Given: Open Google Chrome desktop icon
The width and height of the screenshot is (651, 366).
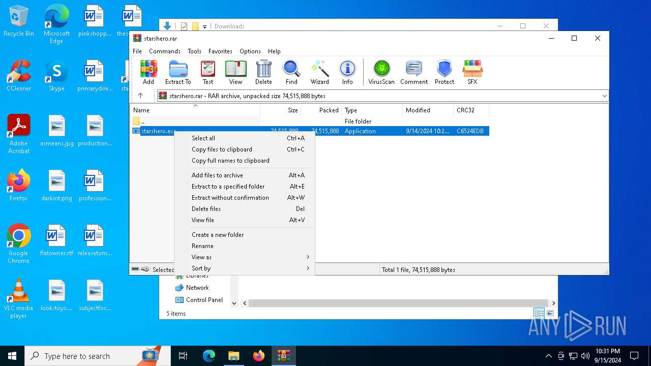Looking at the screenshot, I should (x=19, y=244).
